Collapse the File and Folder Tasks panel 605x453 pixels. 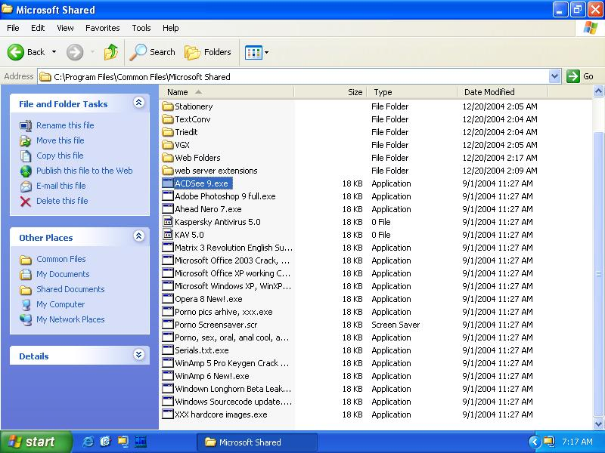pos(139,103)
